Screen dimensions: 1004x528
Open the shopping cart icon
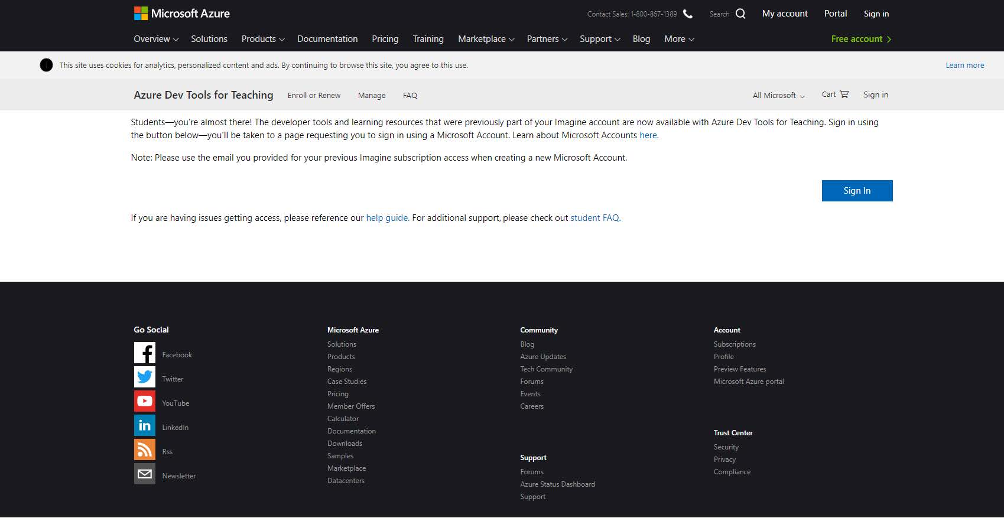844,94
